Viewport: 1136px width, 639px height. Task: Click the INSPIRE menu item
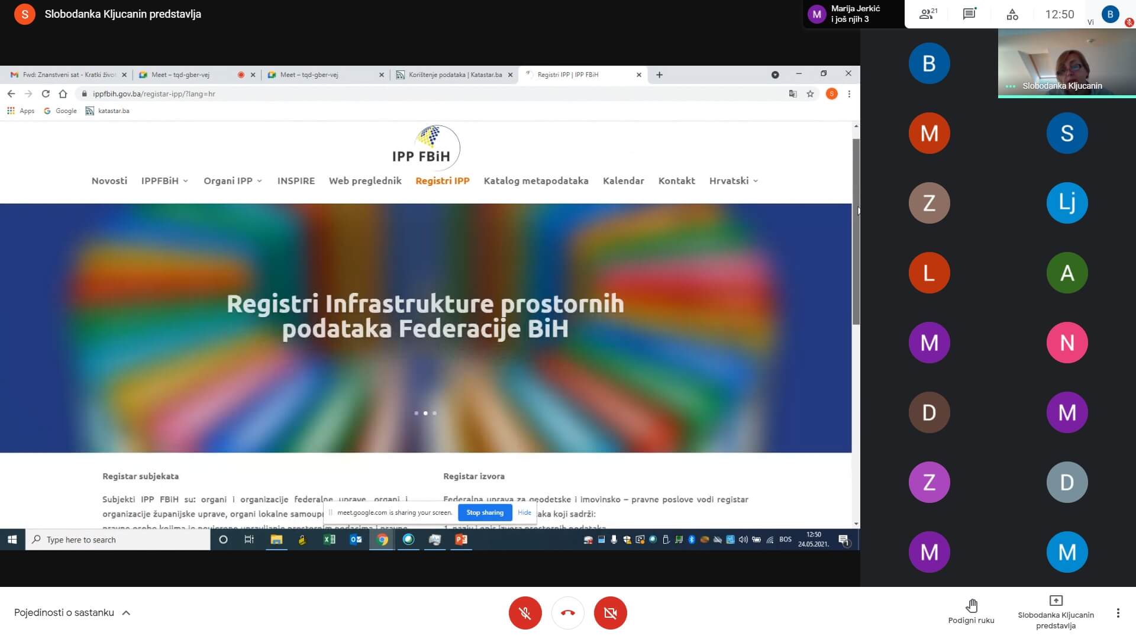click(x=295, y=180)
